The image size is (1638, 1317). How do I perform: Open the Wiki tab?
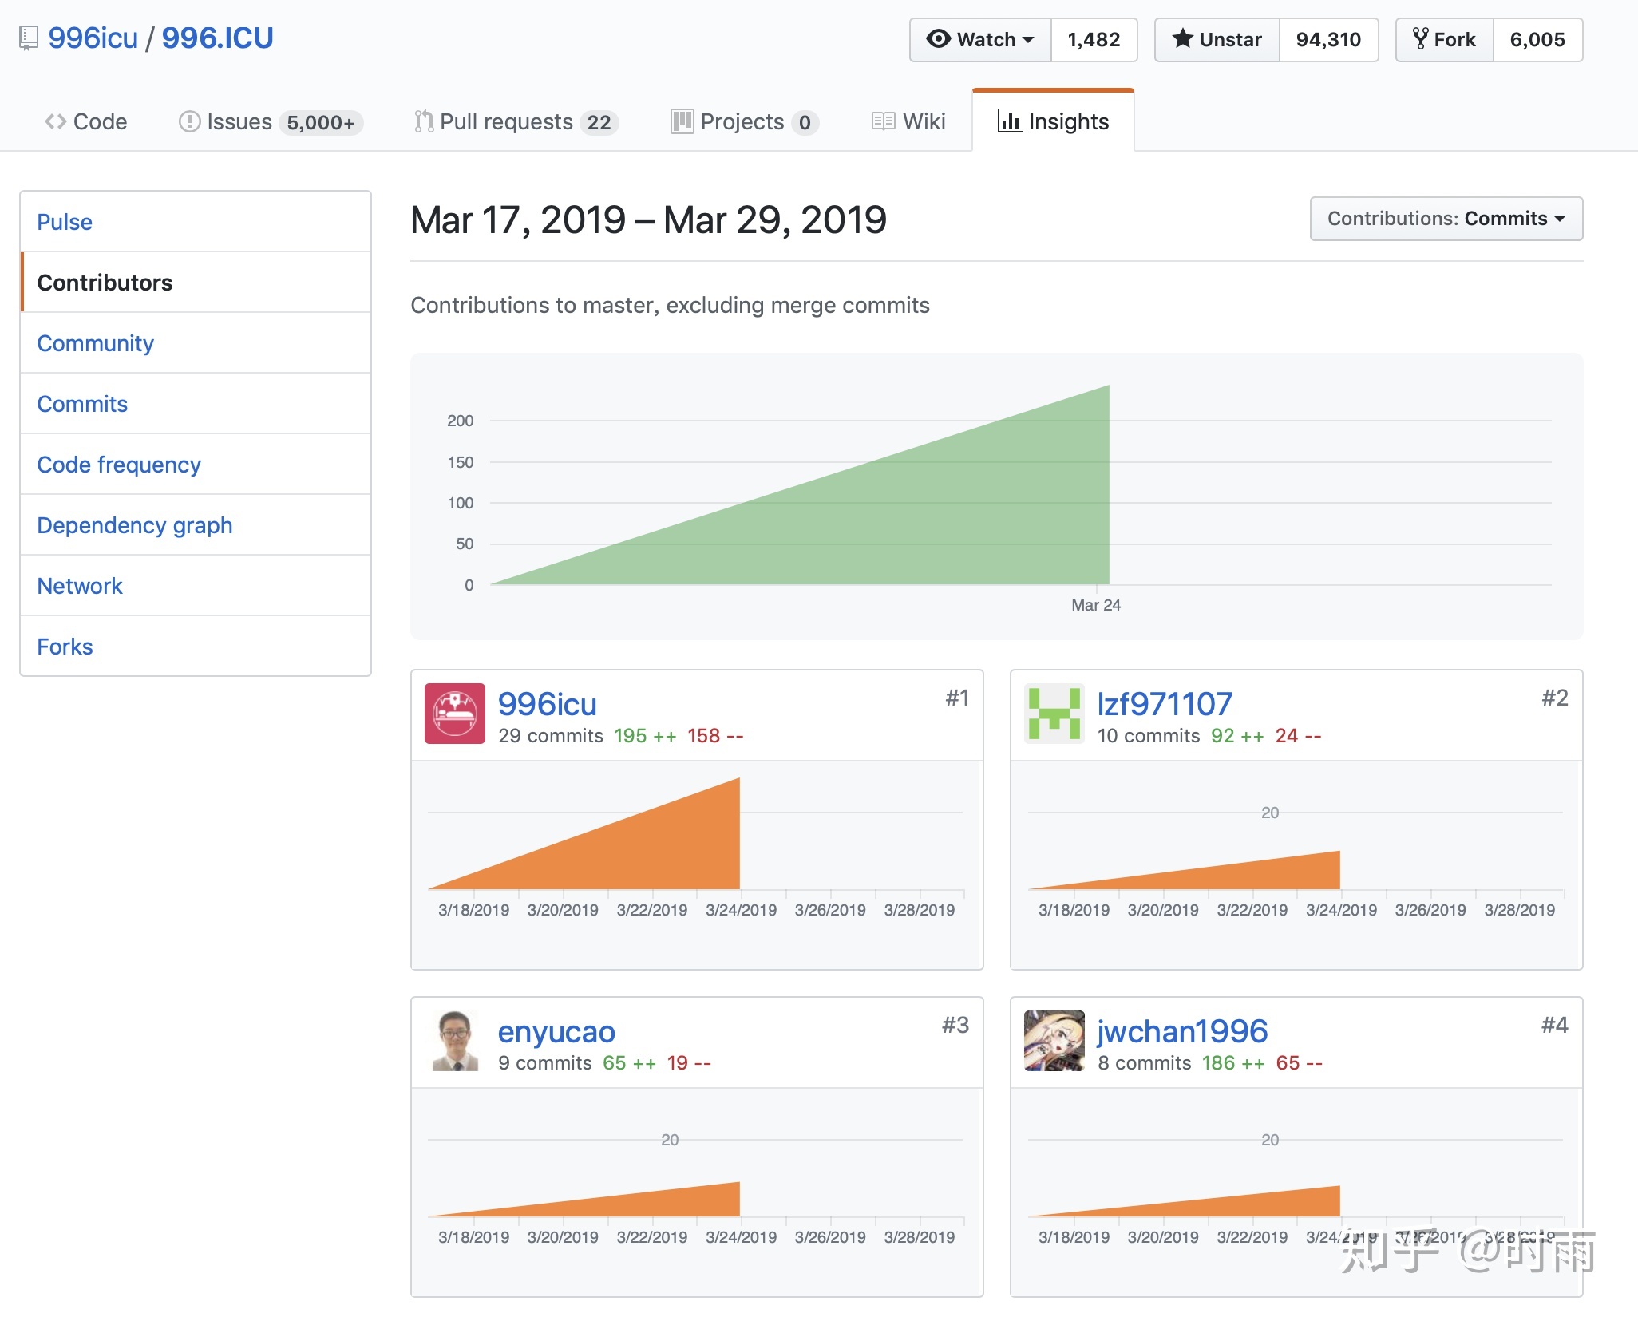coord(908,121)
